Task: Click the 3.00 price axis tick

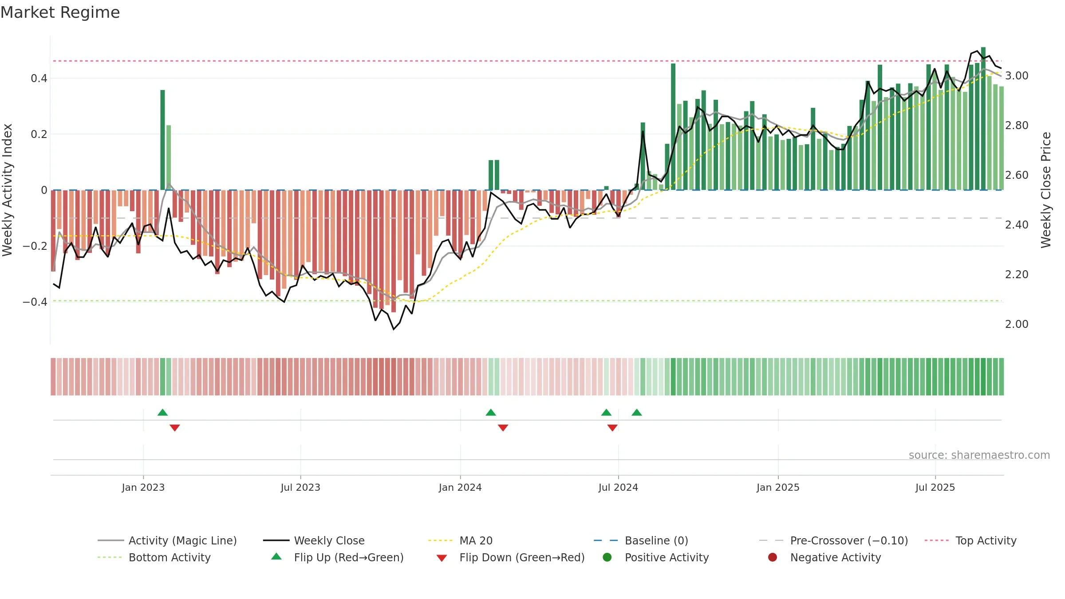Action: click(x=1017, y=76)
